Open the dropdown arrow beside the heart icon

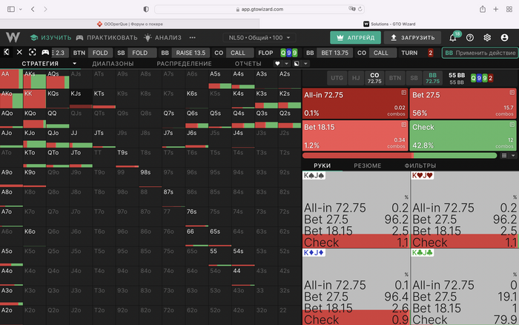tap(286, 63)
